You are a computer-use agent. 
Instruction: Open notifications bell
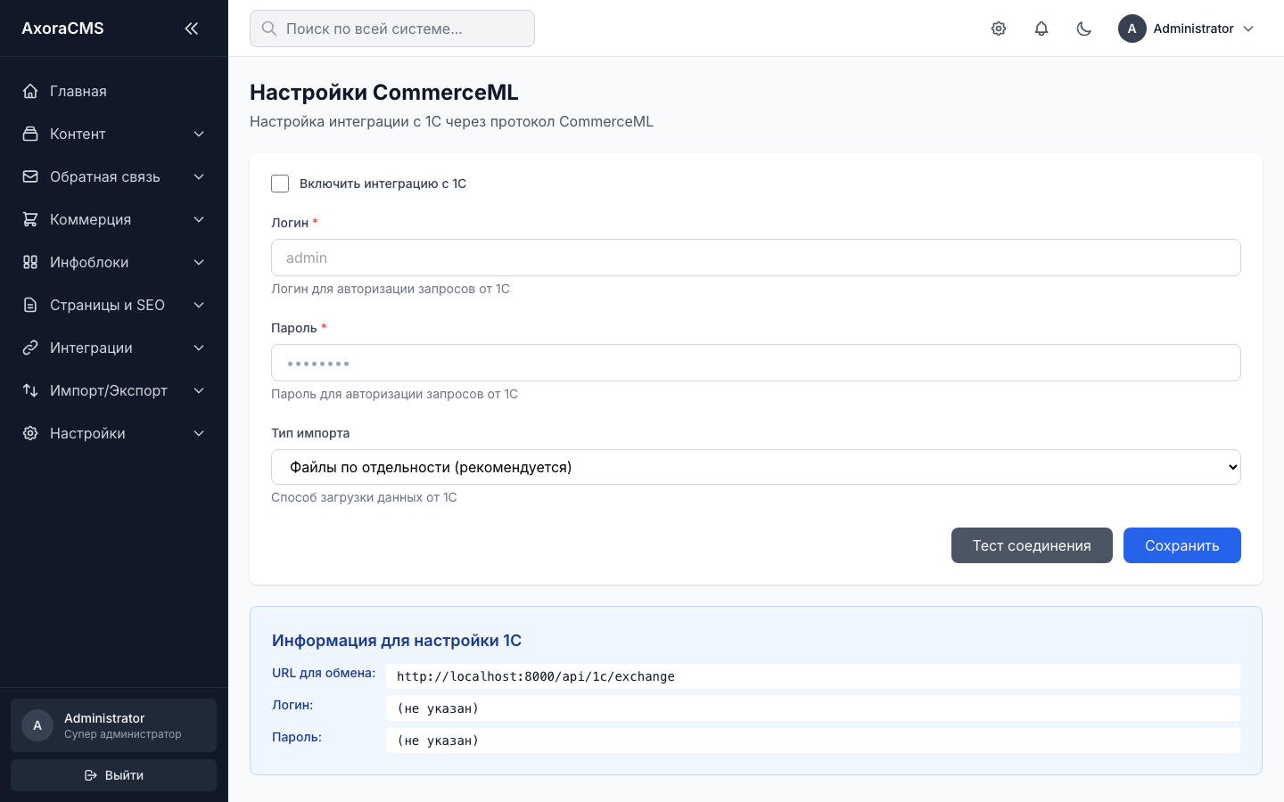pos(1041,29)
